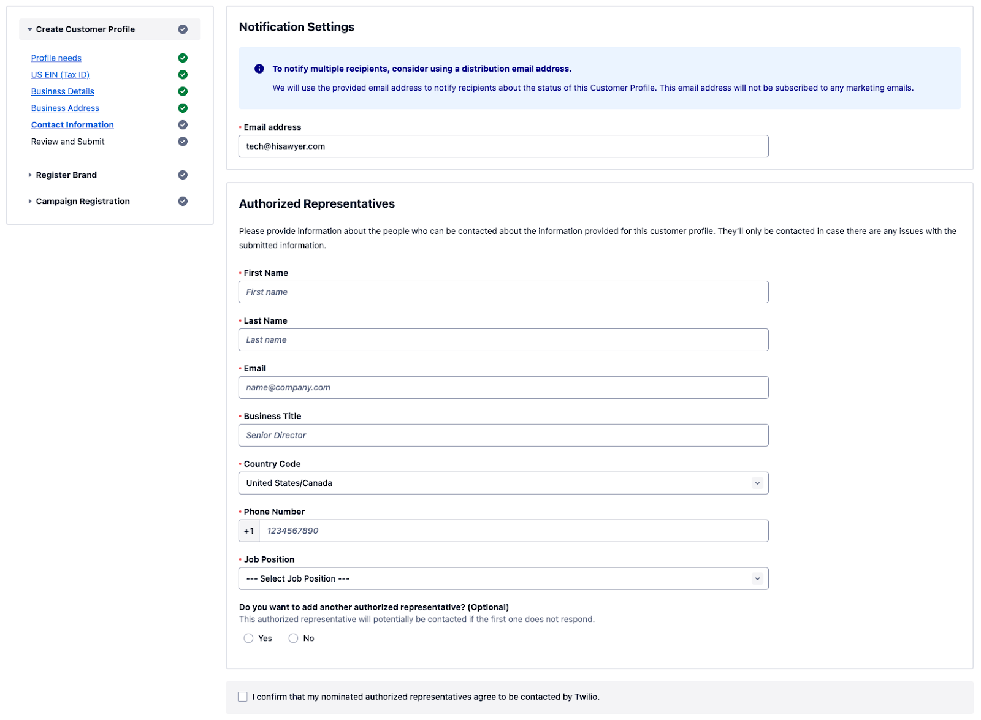Click the green checkmark beside Business Address
Viewport: 981px width, 720px height.
coord(183,108)
